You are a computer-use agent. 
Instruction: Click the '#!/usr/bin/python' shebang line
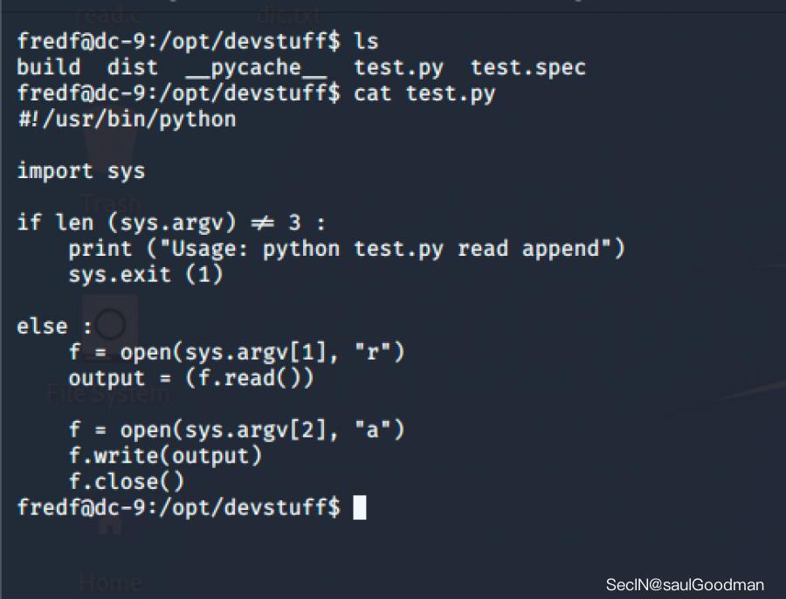127,120
